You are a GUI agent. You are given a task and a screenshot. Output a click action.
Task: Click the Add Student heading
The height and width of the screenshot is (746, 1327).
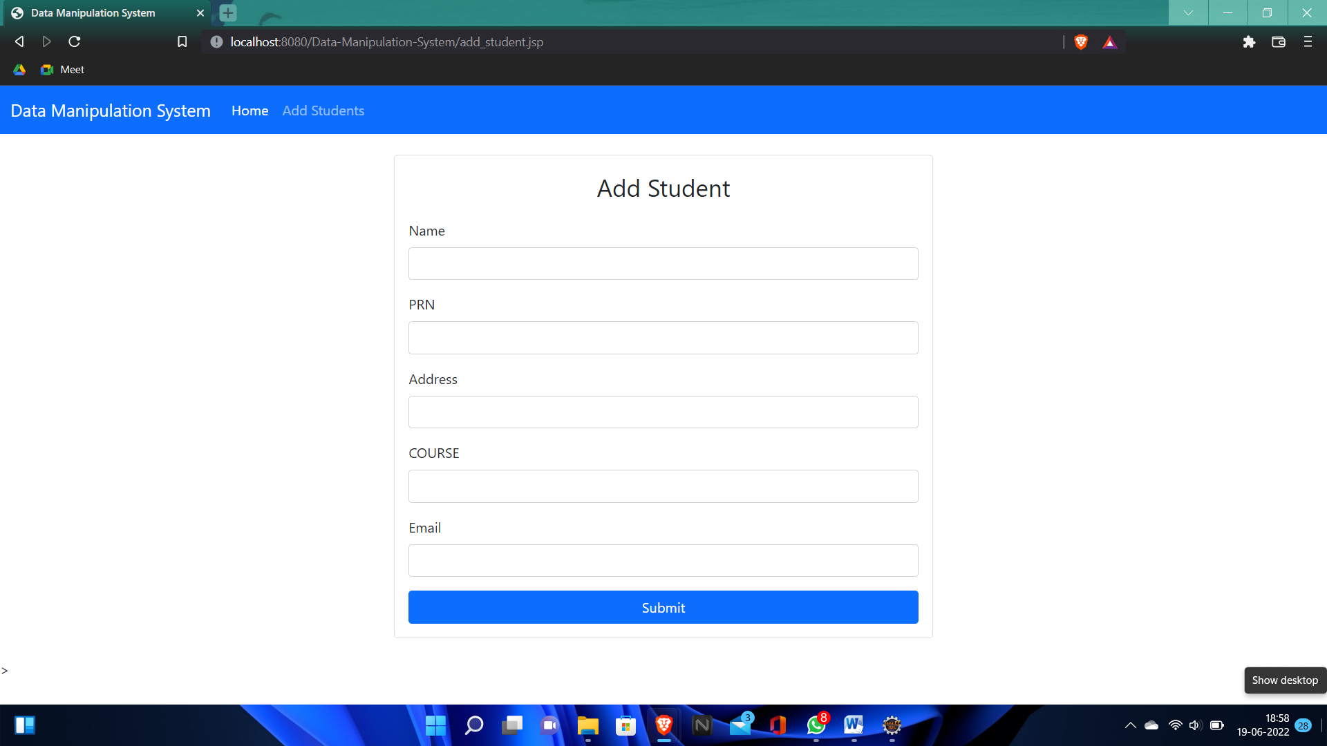point(663,189)
